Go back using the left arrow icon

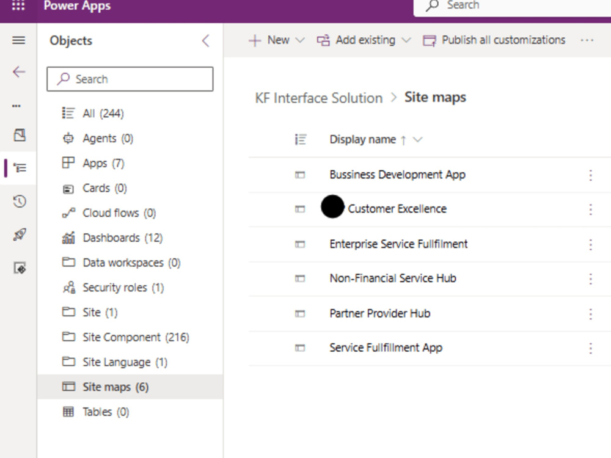[x=19, y=71]
